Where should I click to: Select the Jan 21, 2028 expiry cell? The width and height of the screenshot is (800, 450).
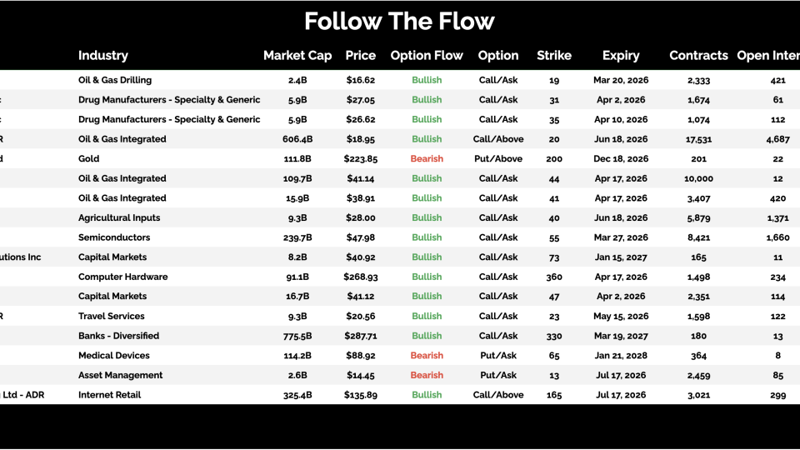click(x=621, y=356)
